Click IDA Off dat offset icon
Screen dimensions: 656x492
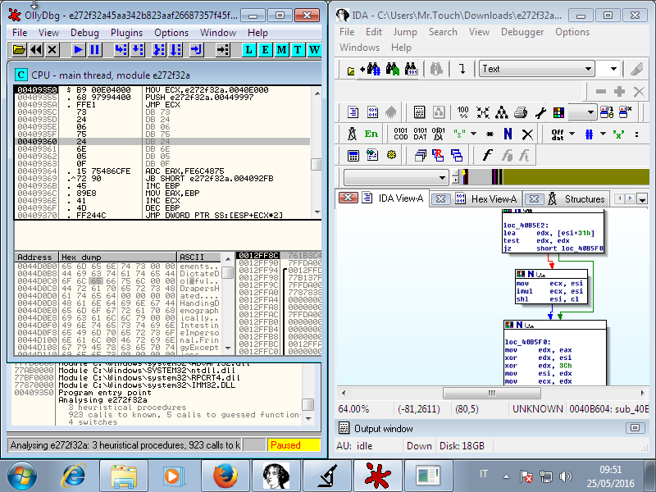point(558,134)
